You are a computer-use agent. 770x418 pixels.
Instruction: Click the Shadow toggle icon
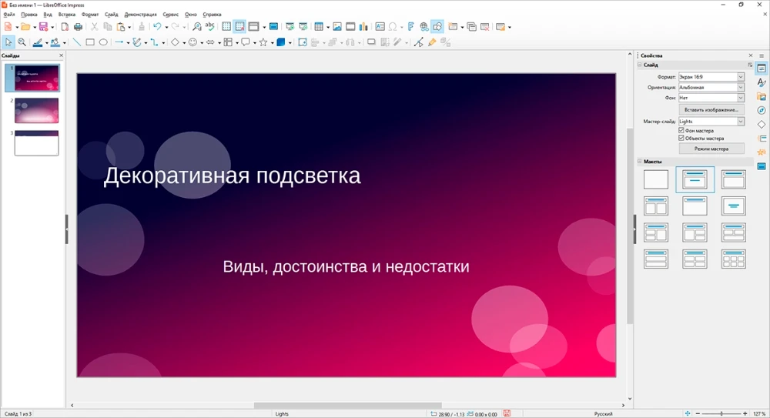[x=371, y=43]
